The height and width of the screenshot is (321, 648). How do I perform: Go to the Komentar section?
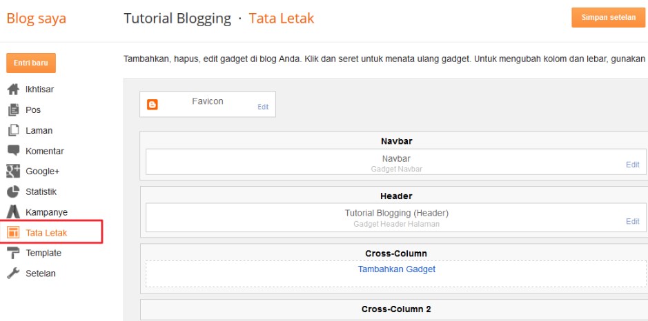44,151
